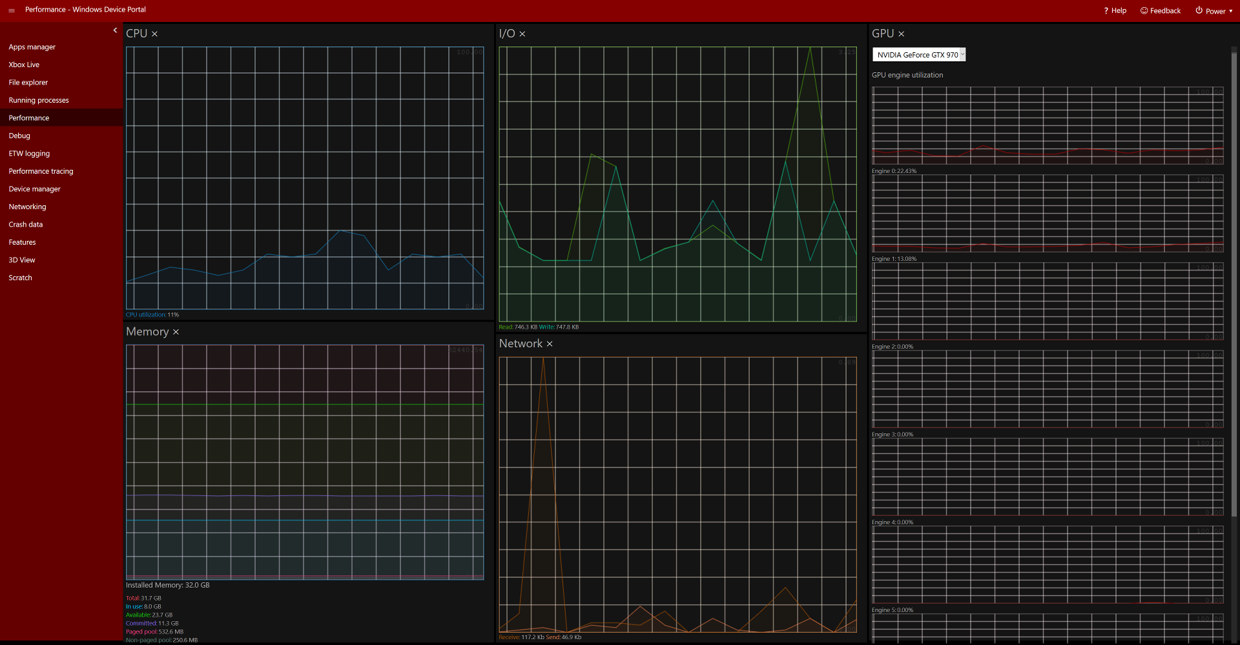Image resolution: width=1240 pixels, height=645 pixels.
Task: Open the Power dropdown menu
Action: [x=1214, y=10]
